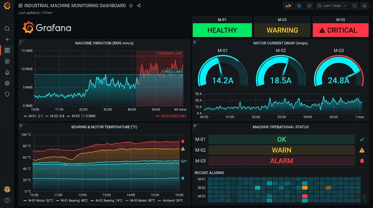373x208 pixels.
Task: Open the Motor Current Draw panel title menu
Action: (x=281, y=43)
